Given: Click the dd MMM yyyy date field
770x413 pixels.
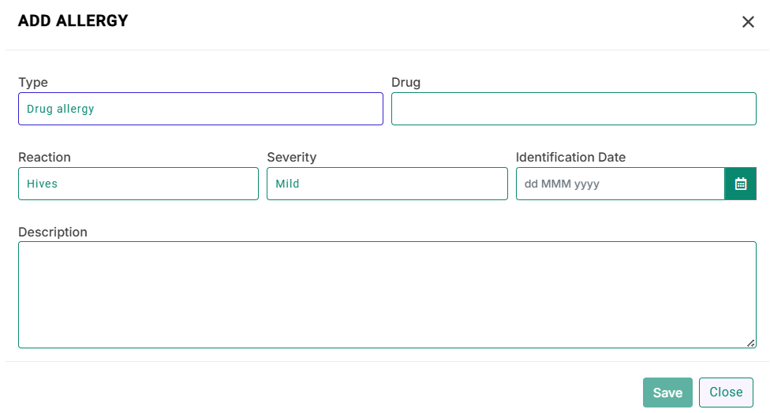Looking at the screenshot, I should 620,184.
